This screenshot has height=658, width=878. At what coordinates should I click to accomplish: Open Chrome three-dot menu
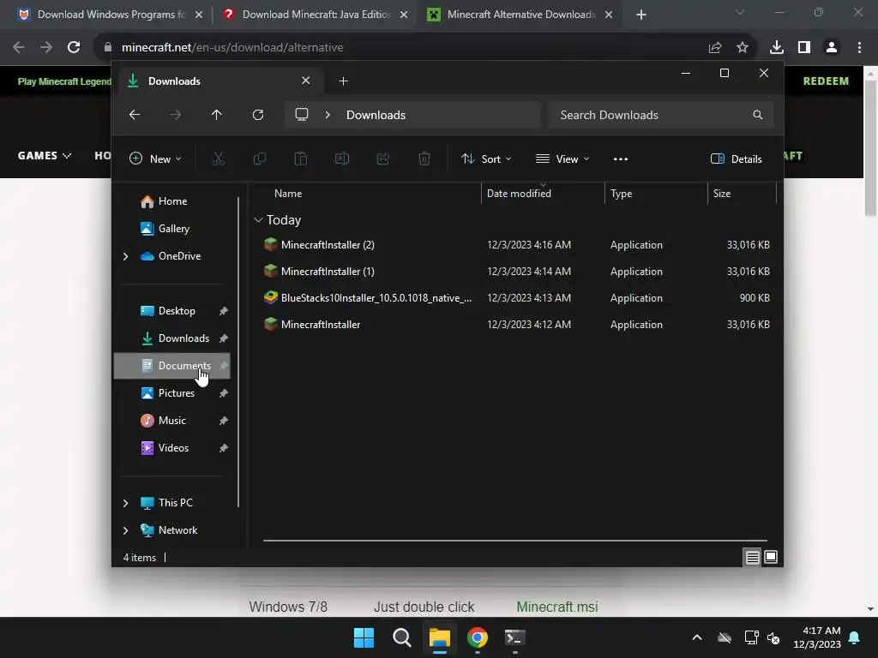pyautogui.click(x=859, y=48)
